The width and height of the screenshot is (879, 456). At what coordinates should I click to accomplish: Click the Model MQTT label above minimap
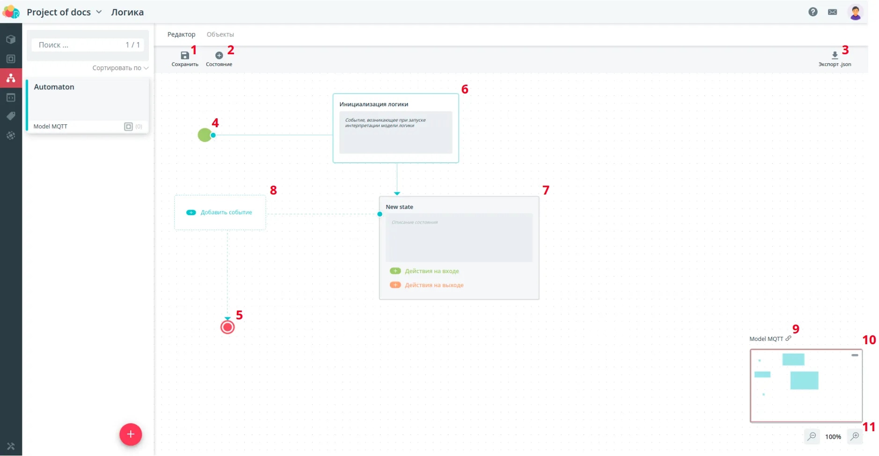pos(766,339)
